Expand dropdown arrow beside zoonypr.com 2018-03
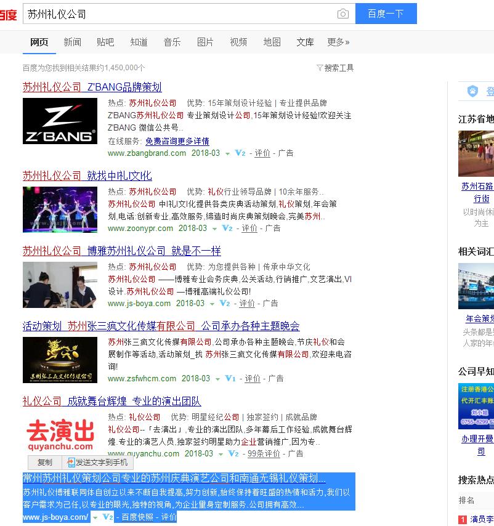 pyautogui.click(x=214, y=229)
